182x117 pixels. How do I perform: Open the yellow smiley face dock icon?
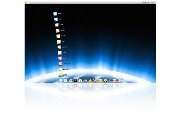click(x=101, y=80)
